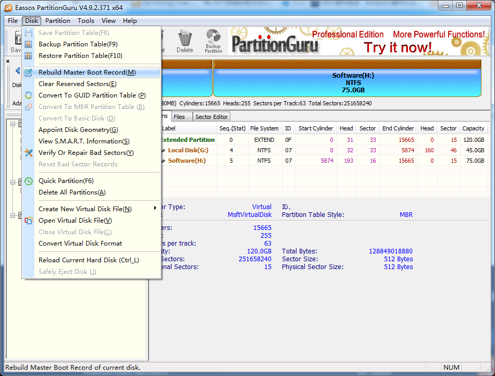Open the Partition menu

(58, 21)
